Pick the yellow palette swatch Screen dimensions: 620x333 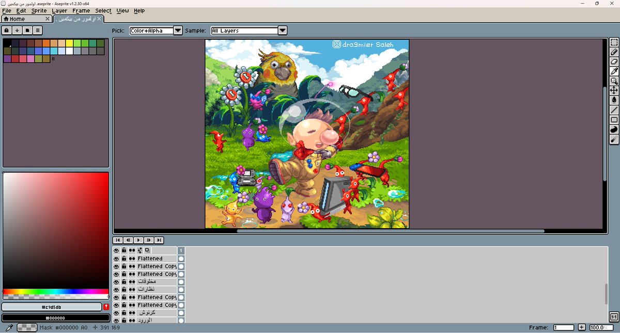coord(69,43)
